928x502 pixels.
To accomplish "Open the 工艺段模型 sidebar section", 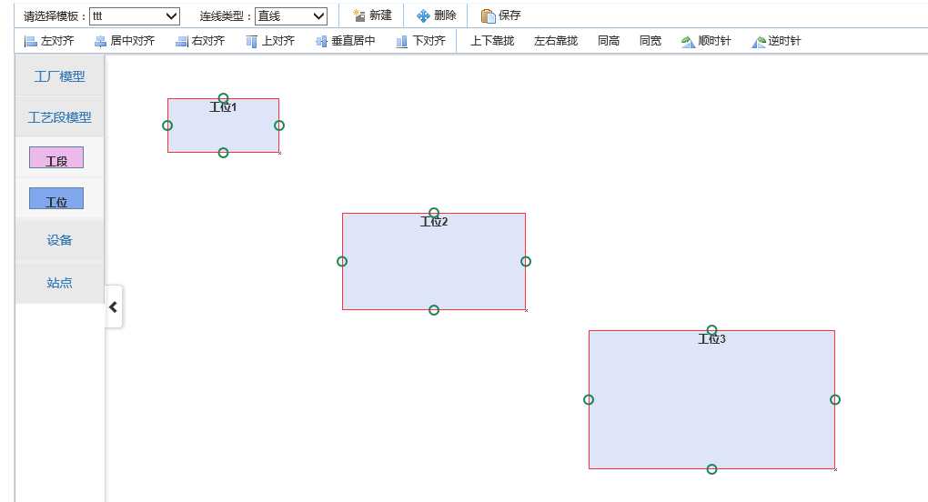I will coord(60,117).
